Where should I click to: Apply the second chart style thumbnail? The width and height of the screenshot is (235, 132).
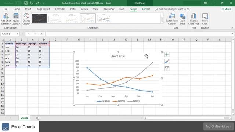[55, 18]
